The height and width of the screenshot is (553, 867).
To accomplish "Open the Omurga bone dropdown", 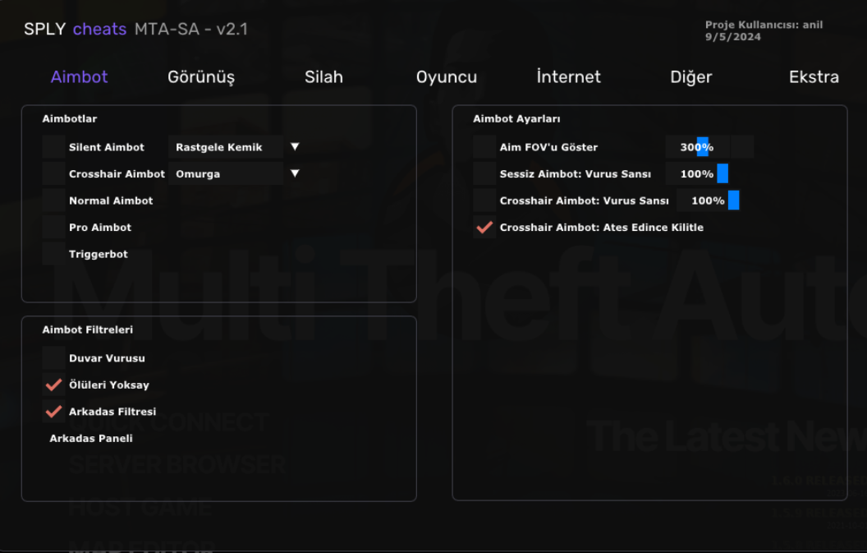I will coord(226,173).
